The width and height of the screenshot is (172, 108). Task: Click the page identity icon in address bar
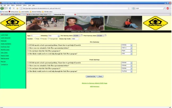[21, 8]
